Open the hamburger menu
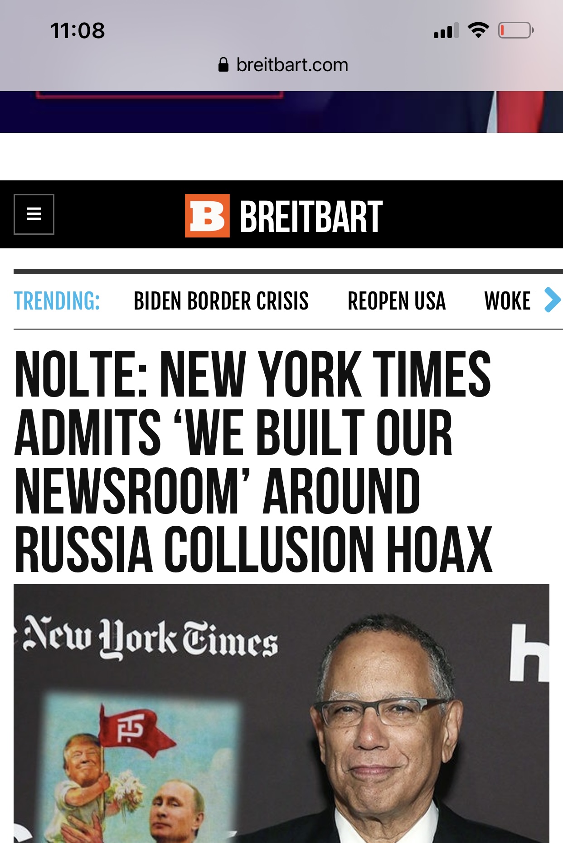The height and width of the screenshot is (843, 563). 34,214
